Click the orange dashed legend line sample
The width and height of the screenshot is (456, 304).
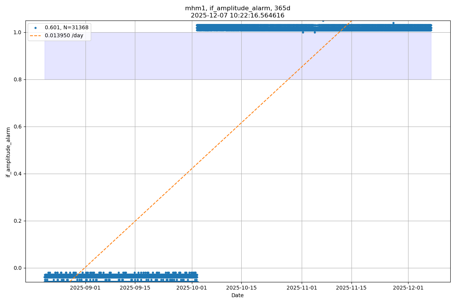[x=36, y=36]
